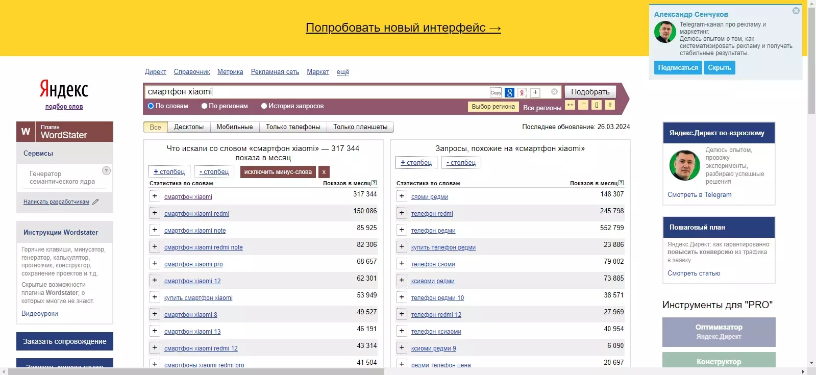Viewport: 816px width, 375px height.
Task: Add сяоми редми with its plus button
Action: click(402, 196)
